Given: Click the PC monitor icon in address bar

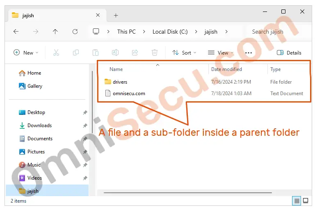Looking at the screenshot, I should (x=96, y=32).
